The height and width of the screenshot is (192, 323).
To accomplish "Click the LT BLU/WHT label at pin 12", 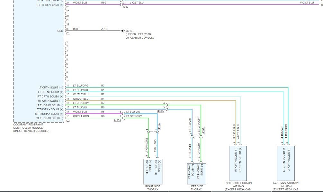I will pyautogui.click(x=81, y=90).
